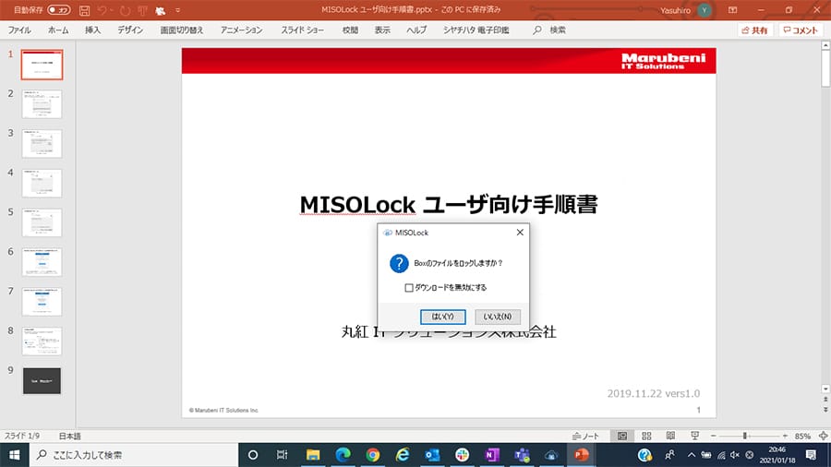Screen dimensions: 831x467
Task: Click いいえ(N) in MISOLock dialog
Action: (498, 317)
